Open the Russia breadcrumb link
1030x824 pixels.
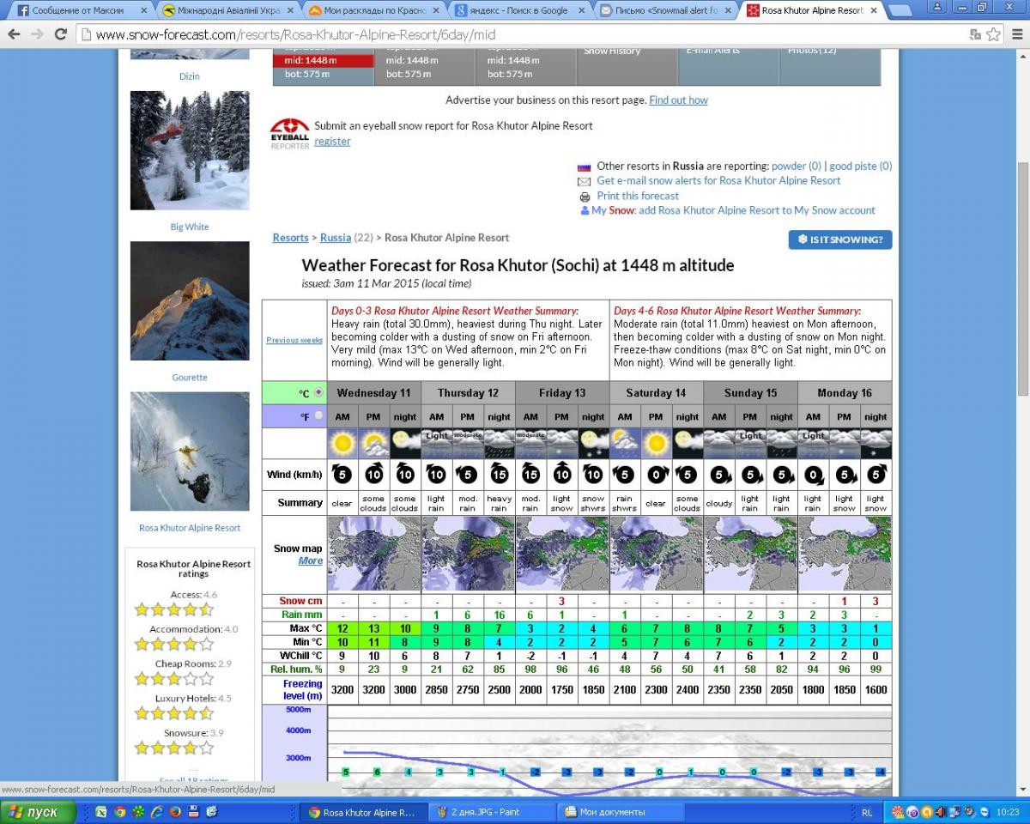click(x=336, y=238)
